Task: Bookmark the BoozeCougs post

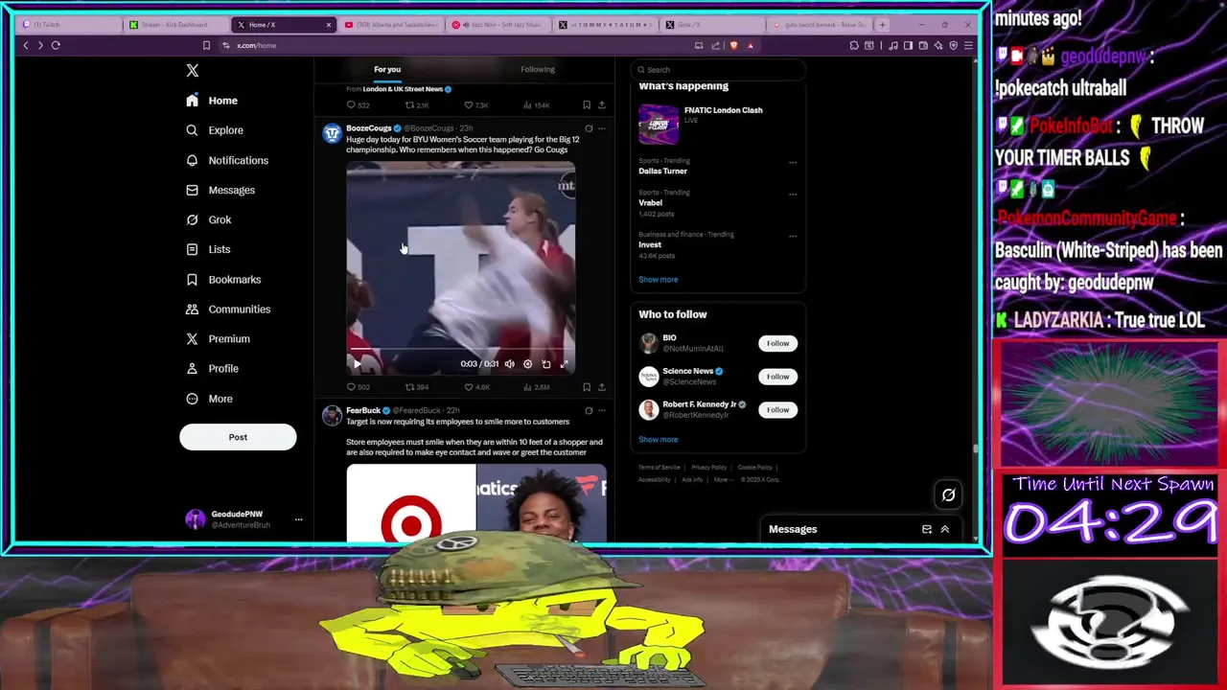Action: click(x=587, y=387)
